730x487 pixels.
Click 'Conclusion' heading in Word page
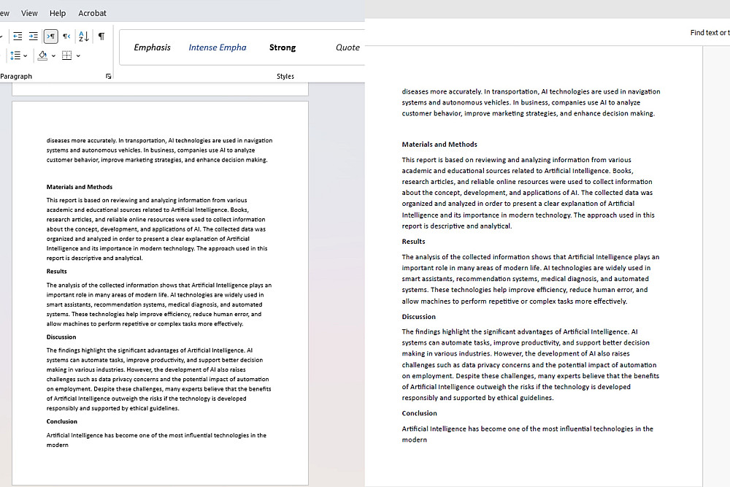(x=62, y=421)
